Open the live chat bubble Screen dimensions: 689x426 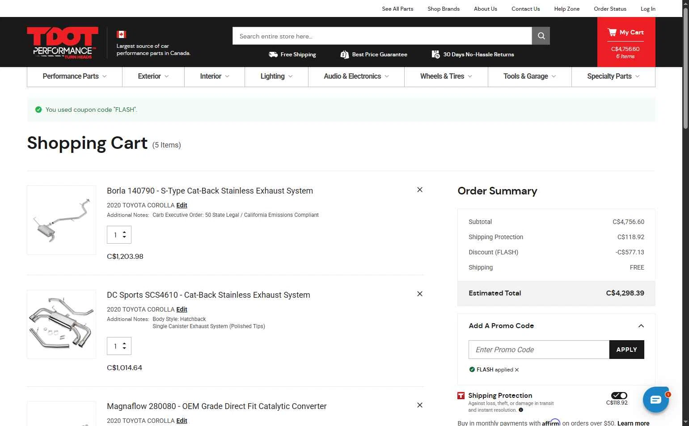(655, 400)
